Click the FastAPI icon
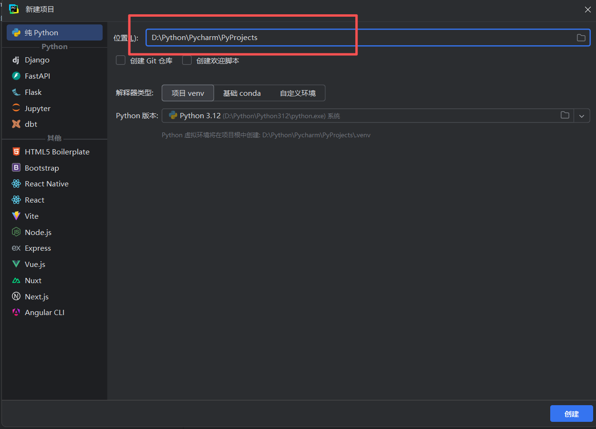Viewport: 596px width, 429px height. (x=16, y=76)
